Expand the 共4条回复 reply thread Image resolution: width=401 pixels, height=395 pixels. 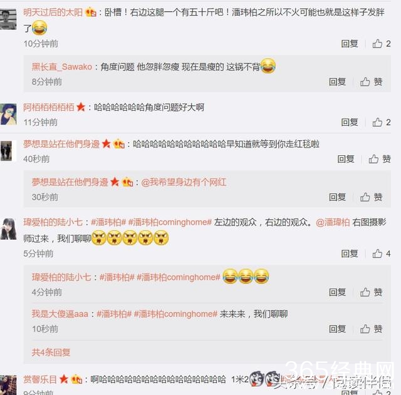click(51, 352)
